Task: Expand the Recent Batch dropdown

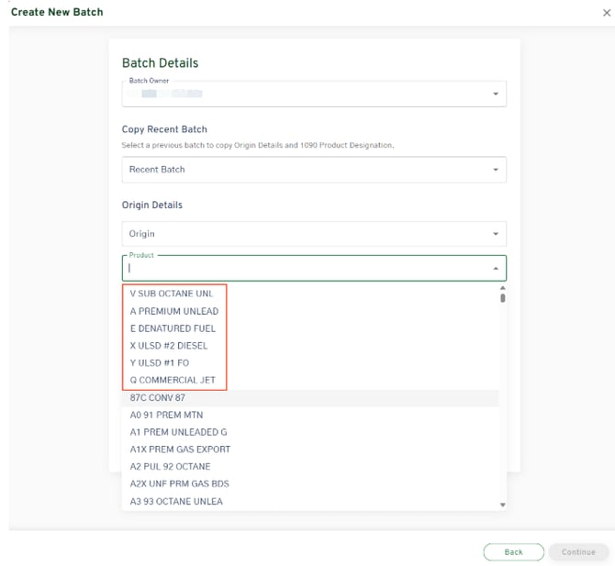Action: click(x=496, y=170)
